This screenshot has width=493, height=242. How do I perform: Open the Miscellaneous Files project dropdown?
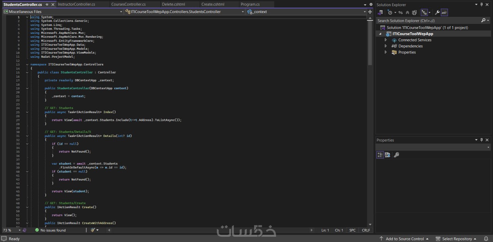click(x=121, y=12)
